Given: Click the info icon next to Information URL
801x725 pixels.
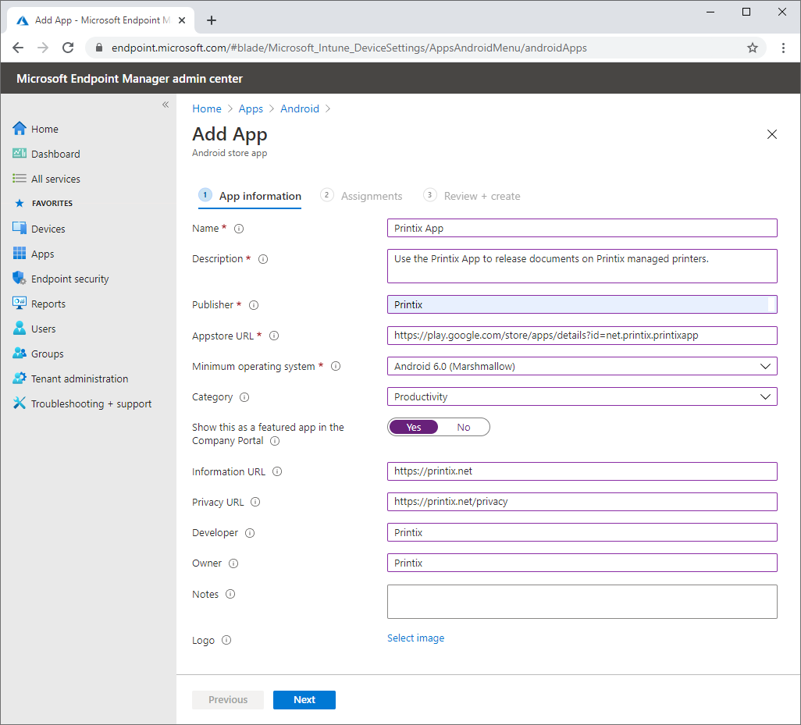Looking at the screenshot, I should [x=277, y=472].
